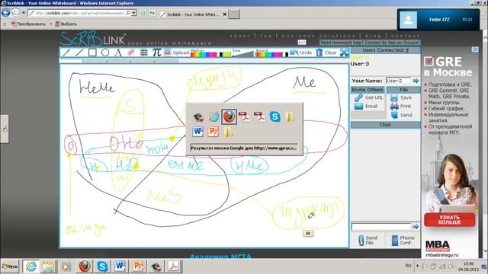Close the Scriblink browser tab
The height and width of the screenshot is (274, 488).
coord(225,14)
